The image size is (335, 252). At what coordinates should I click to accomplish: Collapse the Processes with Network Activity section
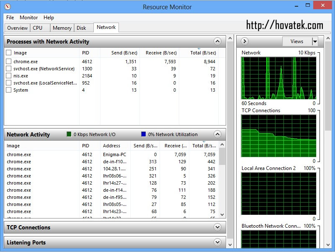click(217, 41)
